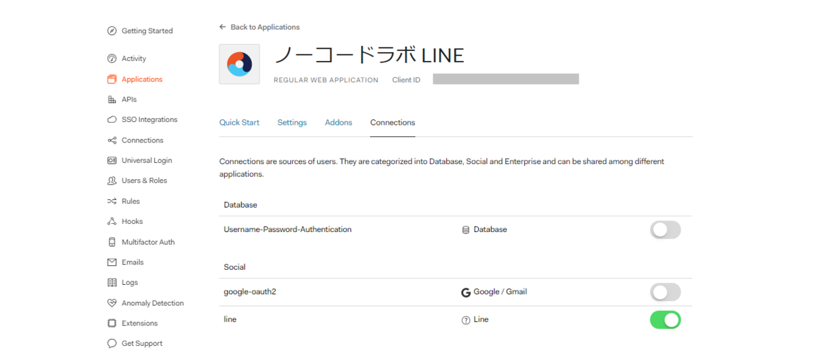Click the Username-Password-Authentication connection name

pyautogui.click(x=288, y=230)
